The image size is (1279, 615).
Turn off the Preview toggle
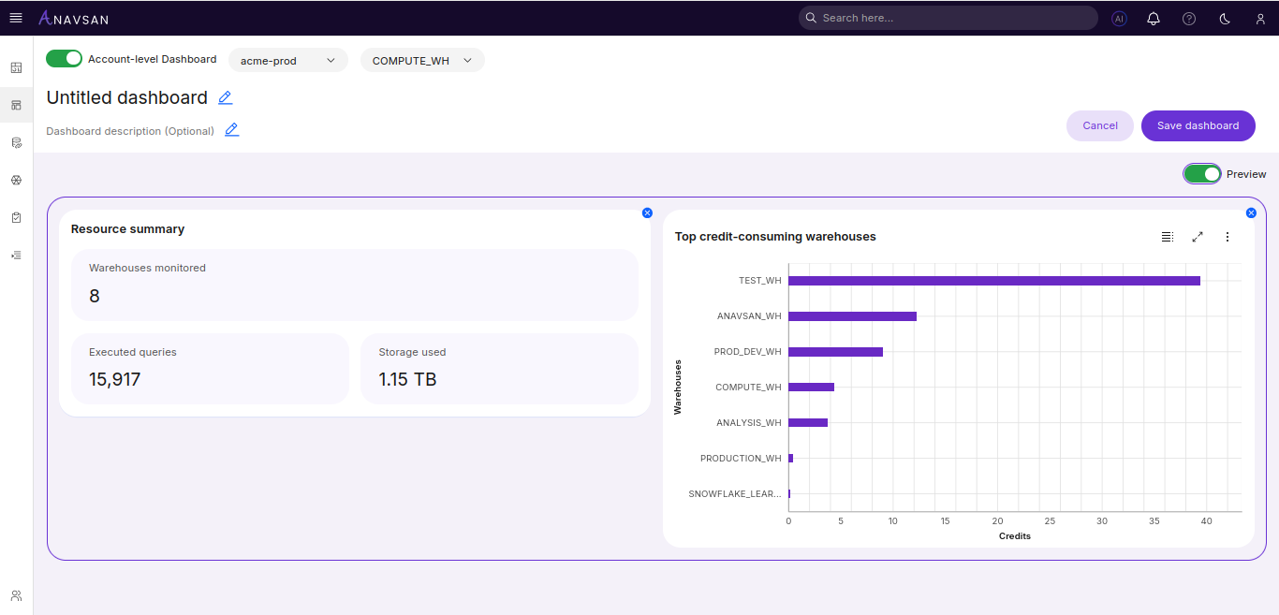coord(1202,174)
